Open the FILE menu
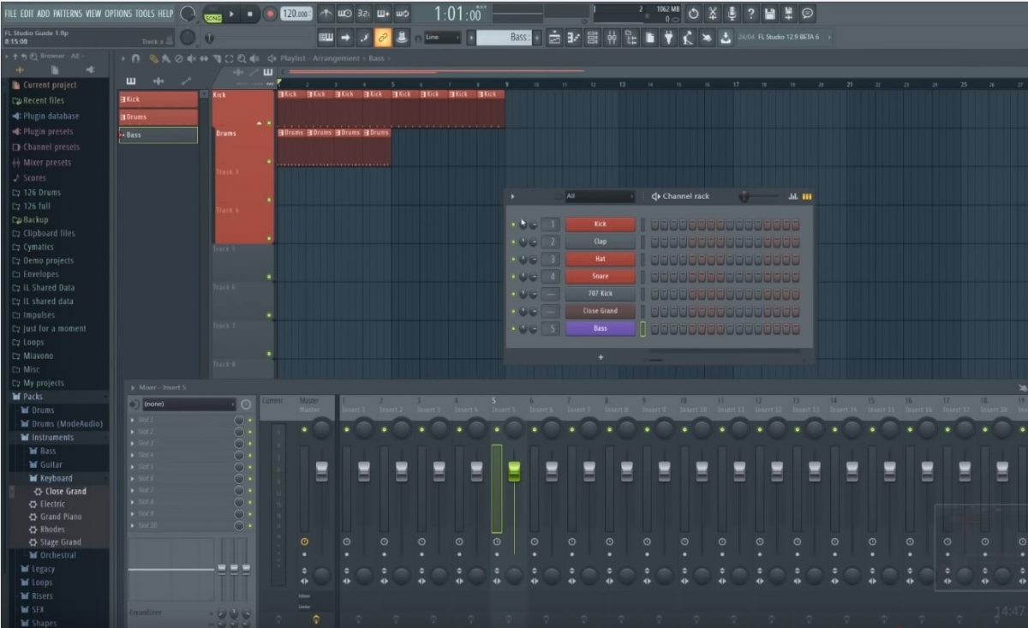 click(10, 14)
